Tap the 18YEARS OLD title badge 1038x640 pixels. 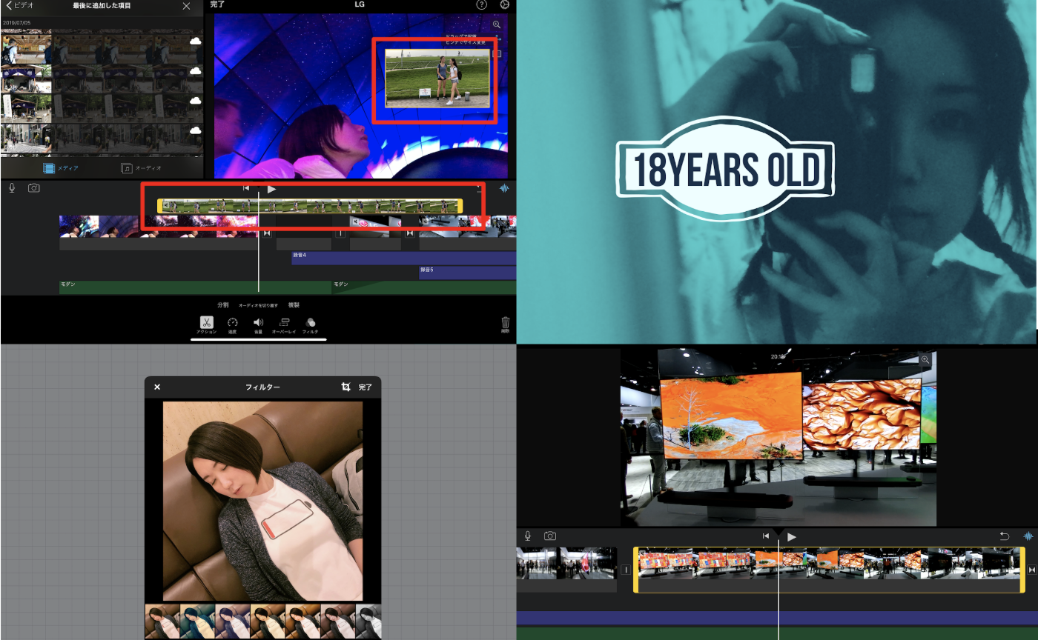(725, 170)
